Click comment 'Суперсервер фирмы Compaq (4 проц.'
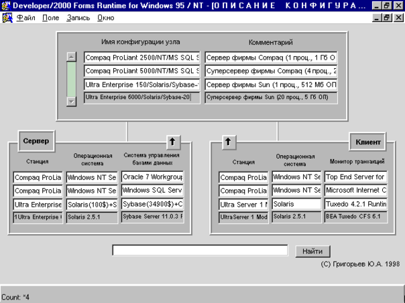405x303 pixels. click(271, 71)
